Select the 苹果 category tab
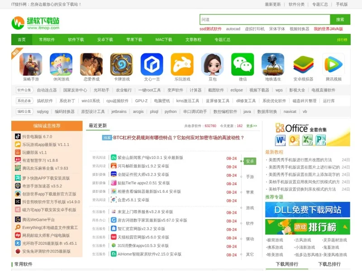The height and width of the screenshot is (271, 362). point(250,192)
